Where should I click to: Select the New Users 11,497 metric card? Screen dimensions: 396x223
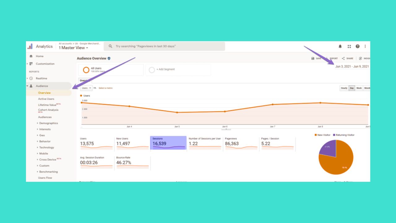pos(132,143)
